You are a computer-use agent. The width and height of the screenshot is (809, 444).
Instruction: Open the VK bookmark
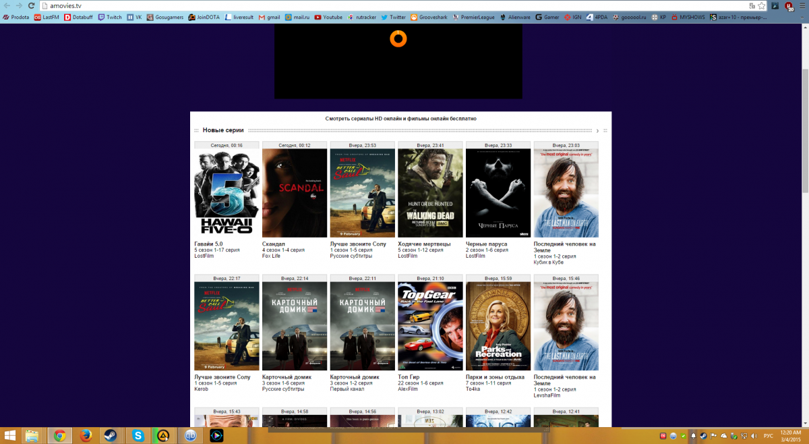pyautogui.click(x=134, y=17)
